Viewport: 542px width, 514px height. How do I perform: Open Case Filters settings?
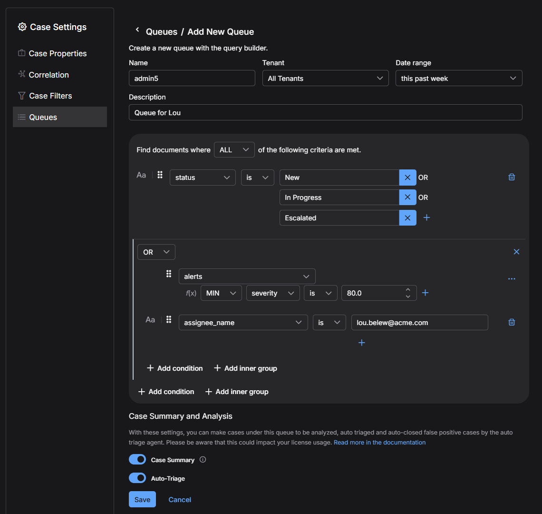[60, 96]
